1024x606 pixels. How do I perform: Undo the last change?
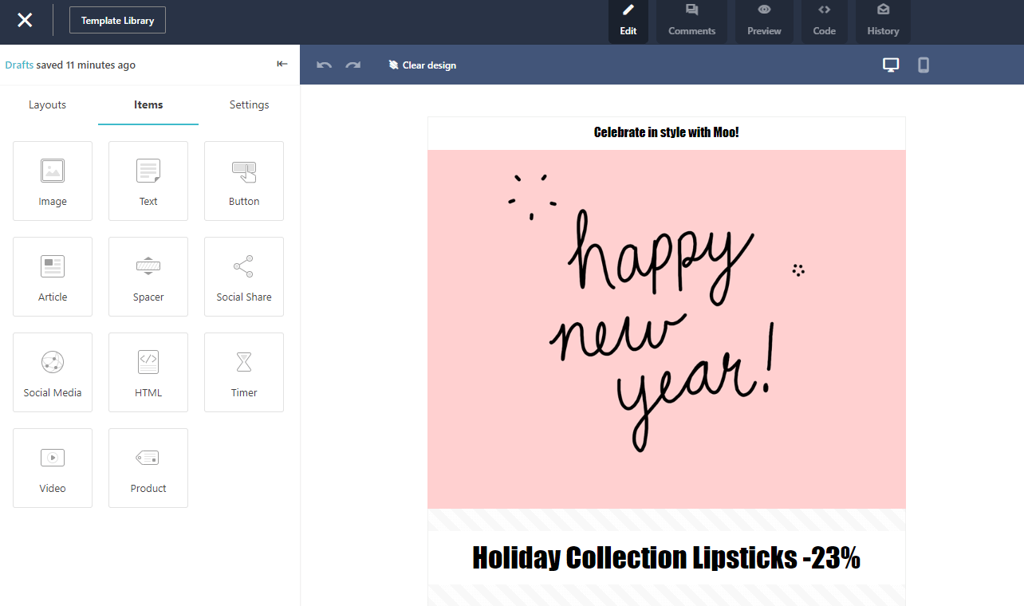point(324,65)
